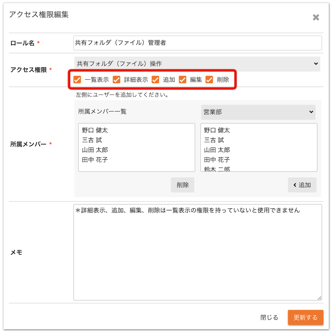Viewport: 333px width, 333px height.
Task: Click the orange 更新する button
Action: (x=306, y=318)
